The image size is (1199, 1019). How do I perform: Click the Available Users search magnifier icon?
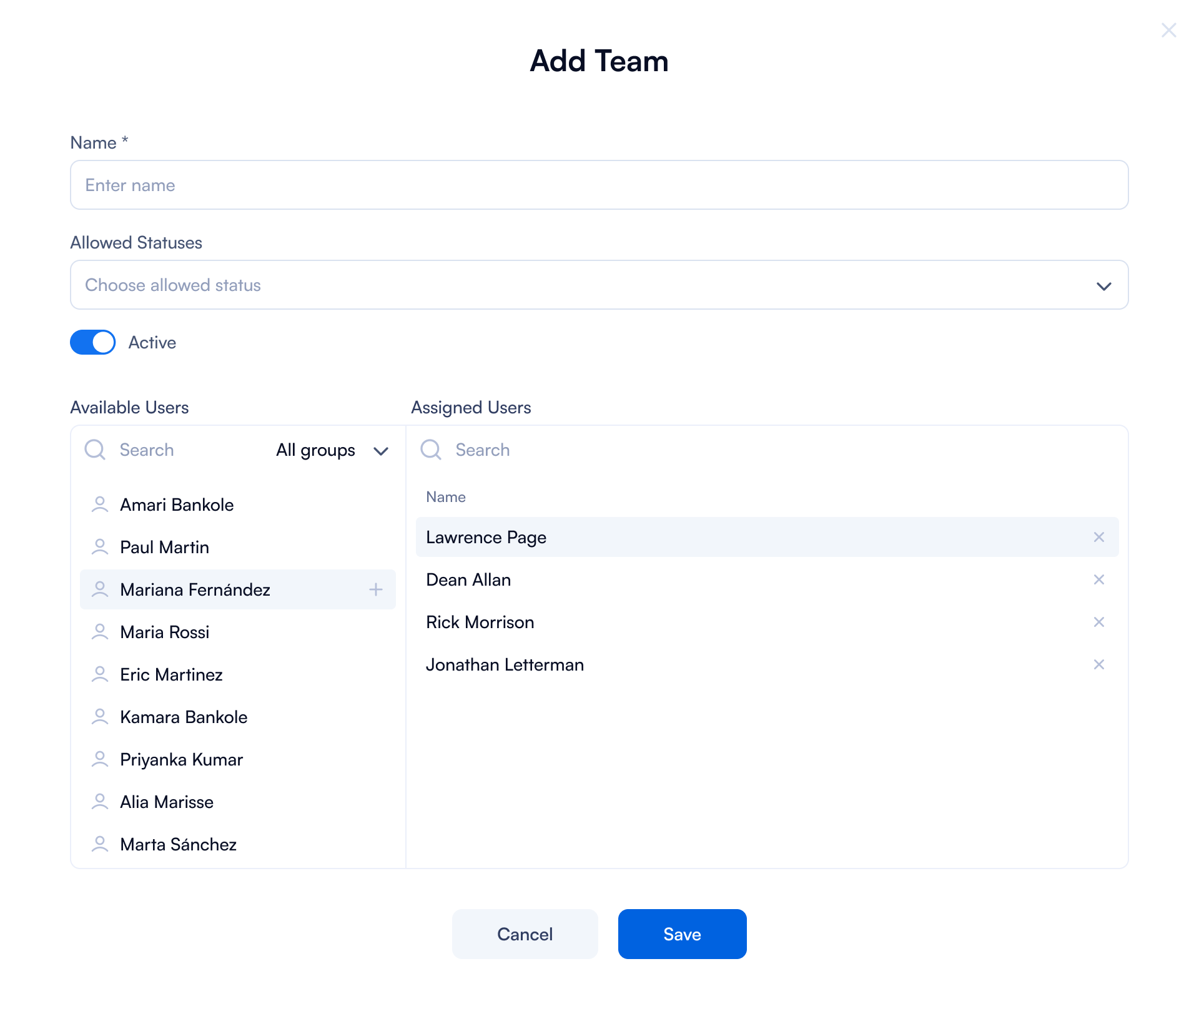(x=95, y=450)
